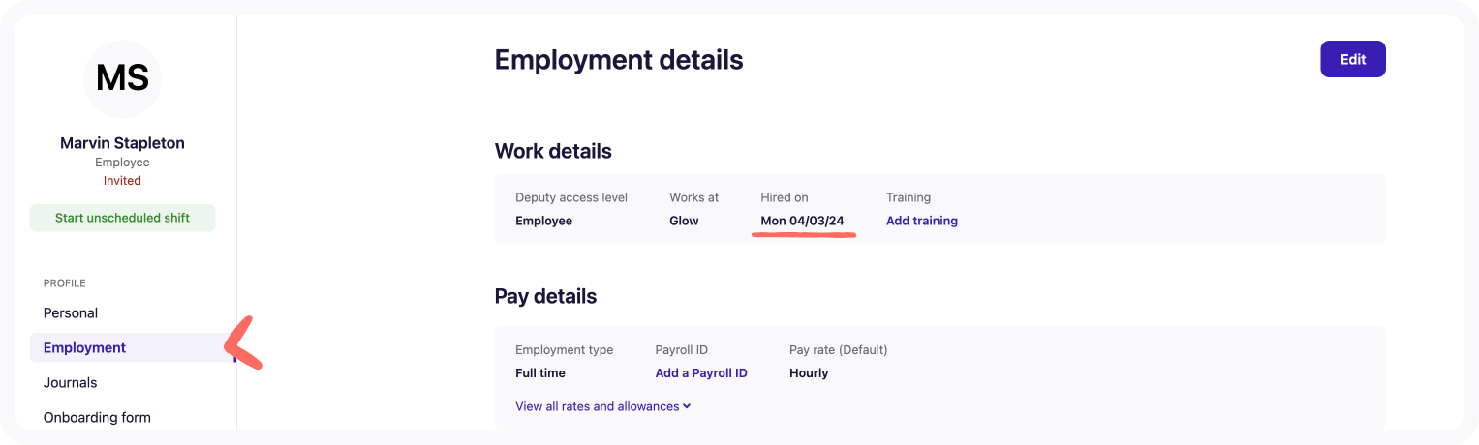This screenshot has width=1479, height=445.
Task: Click the Add a Payroll ID link
Action: 700,373
